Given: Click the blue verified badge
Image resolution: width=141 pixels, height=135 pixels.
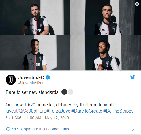Looking at the screenshot, I should click(48, 77).
